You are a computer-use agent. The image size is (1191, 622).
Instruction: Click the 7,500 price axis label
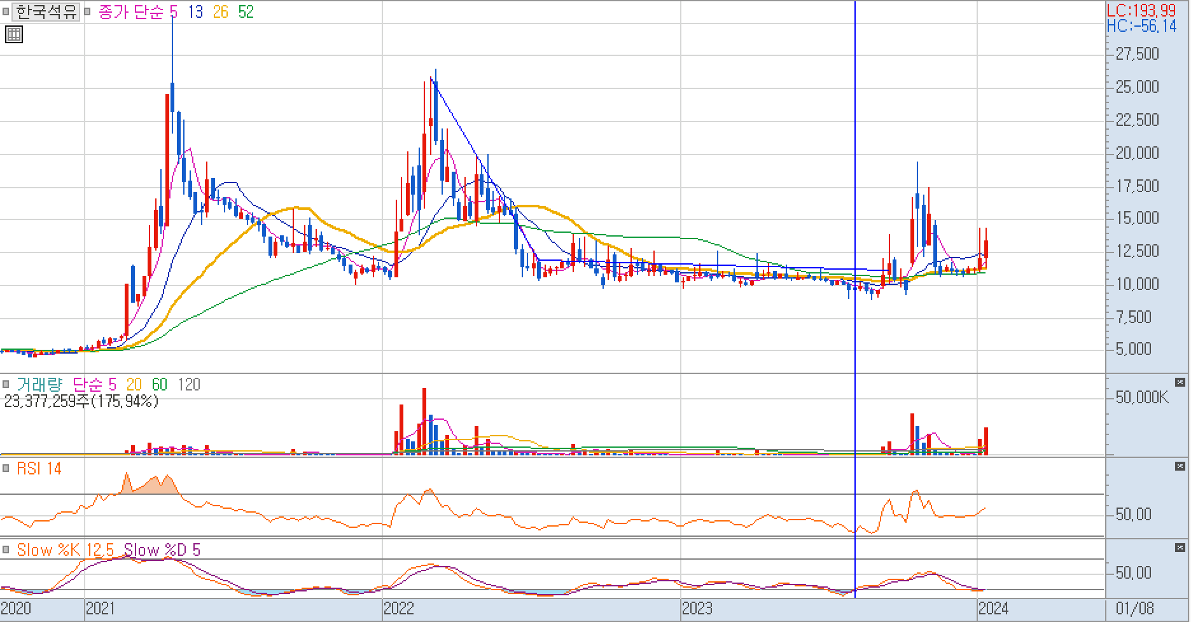1134,317
